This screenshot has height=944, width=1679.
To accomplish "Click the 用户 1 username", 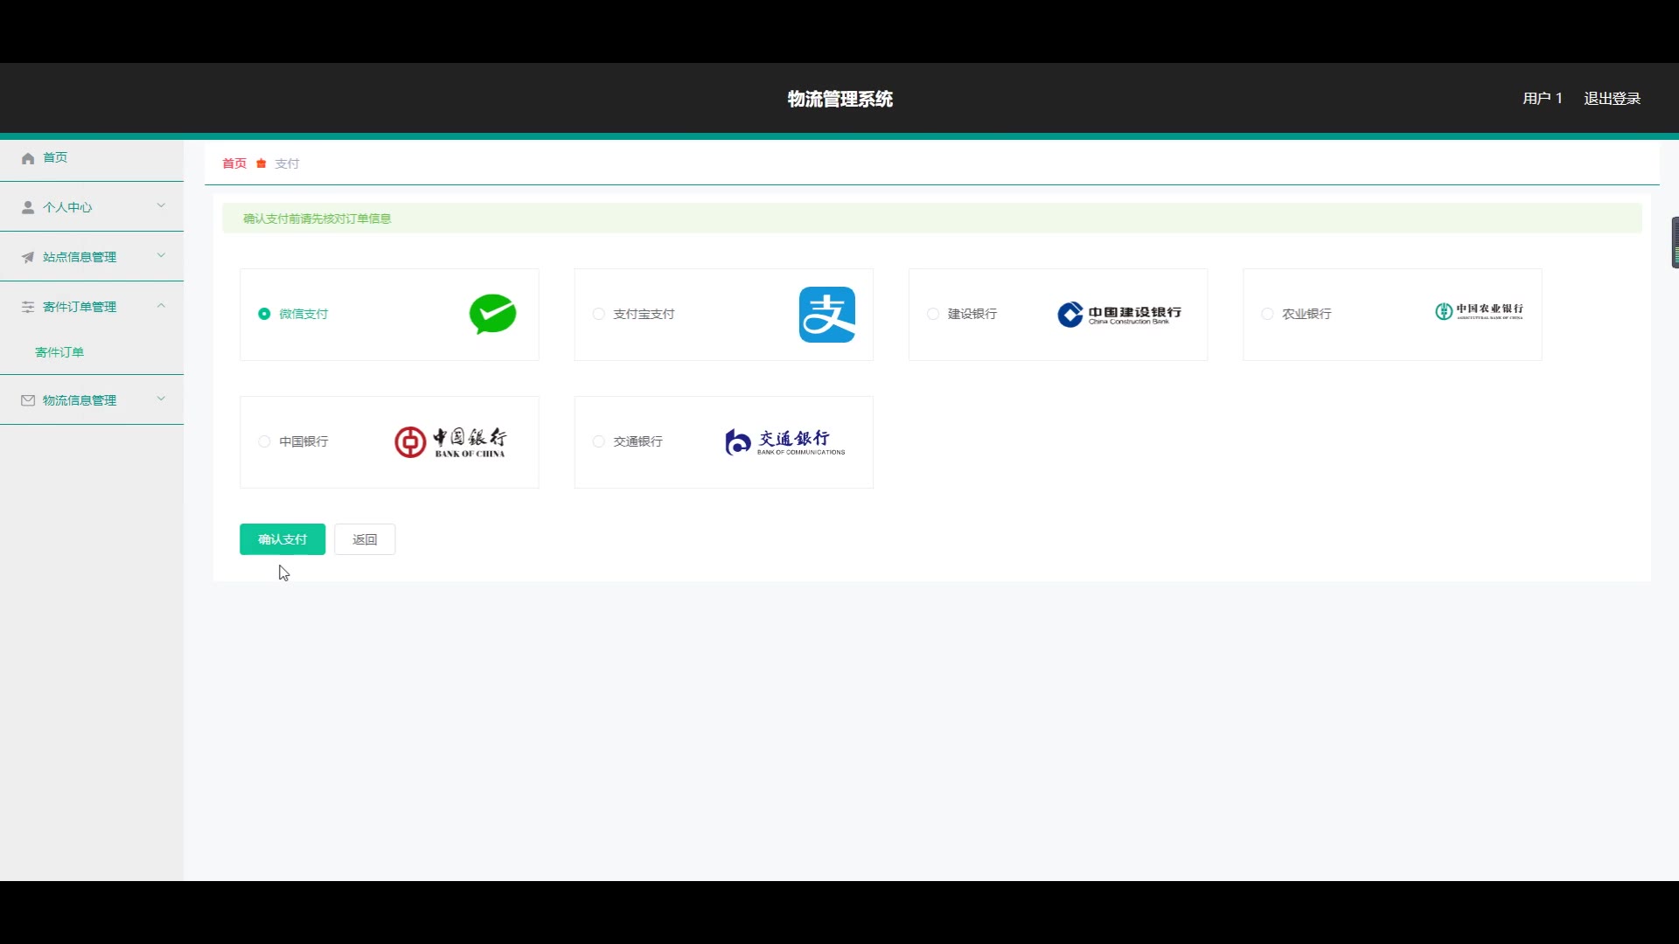I will point(1543,99).
